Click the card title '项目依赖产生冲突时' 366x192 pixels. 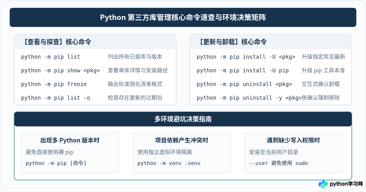[x=182, y=140]
